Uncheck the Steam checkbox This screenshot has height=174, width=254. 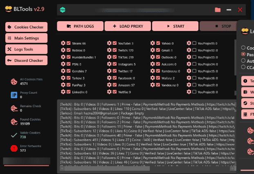pos(69,43)
